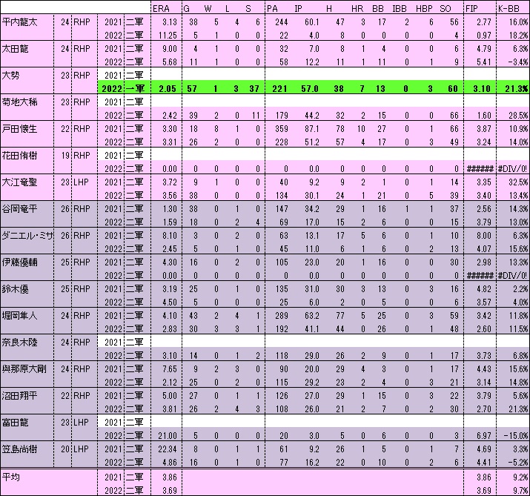Click ERA 21.00 in 富田龍's row
530x496 pixels.
coord(168,436)
